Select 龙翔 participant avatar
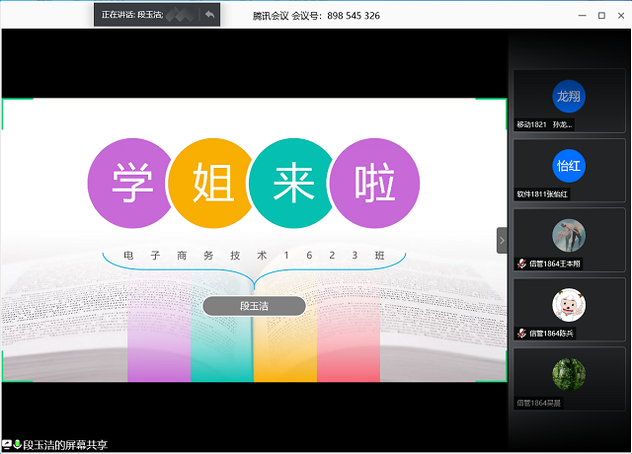This screenshot has height=454, width=632. tap(569, 96)
